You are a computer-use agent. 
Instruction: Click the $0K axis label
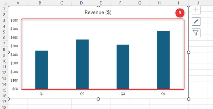15,89
